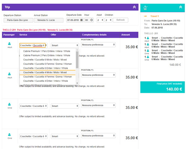
Task: Click the first Adult passenger icon
Action: (9, 44)
